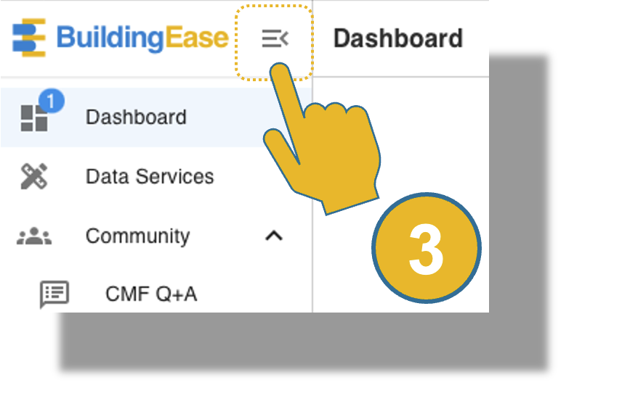Click the Data Services ruler-and-pencil icon
The image size is (622, 401).
[34, 176]
